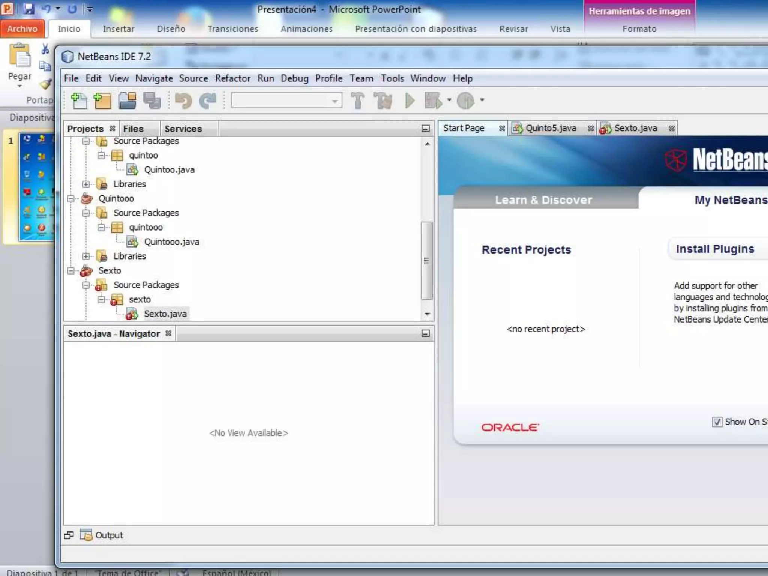Click the New Project toolbar icon
Screen dimensions: 768x576
[102, 100]
